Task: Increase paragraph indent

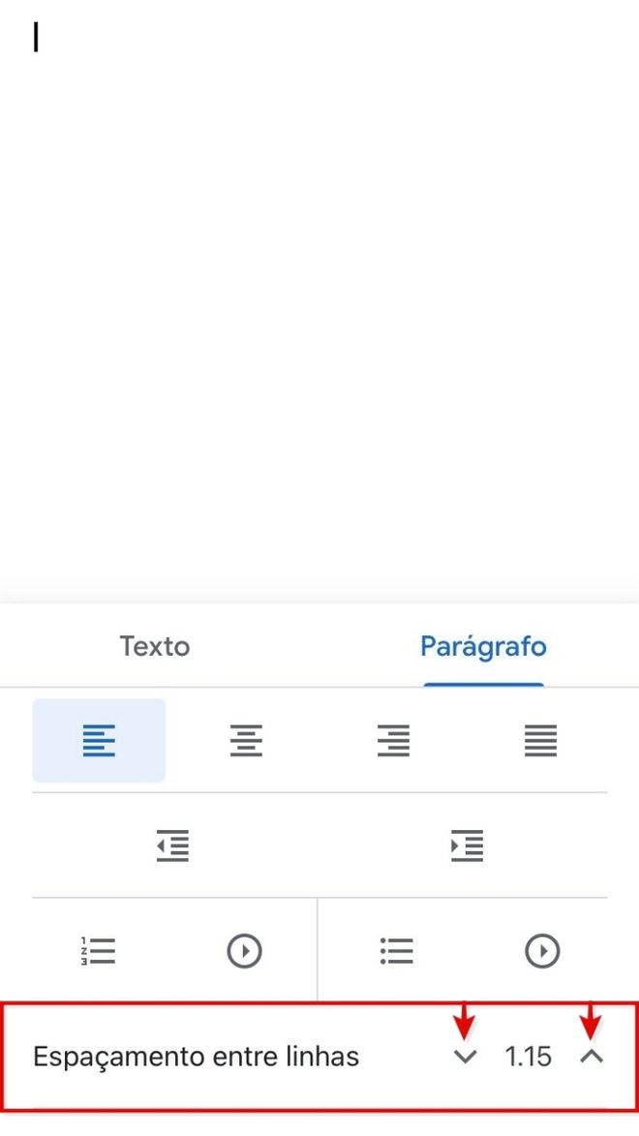Action: click(467, 845)
